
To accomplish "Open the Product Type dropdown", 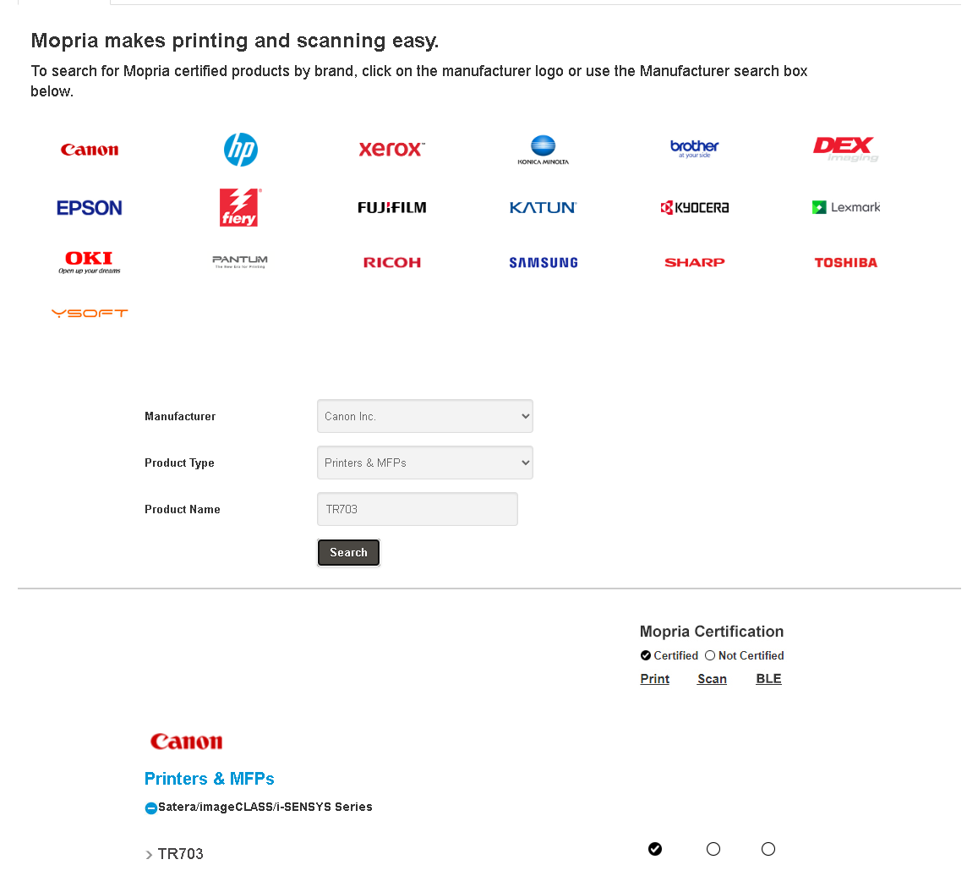I will pyautogui.click(x=424, y=463).
